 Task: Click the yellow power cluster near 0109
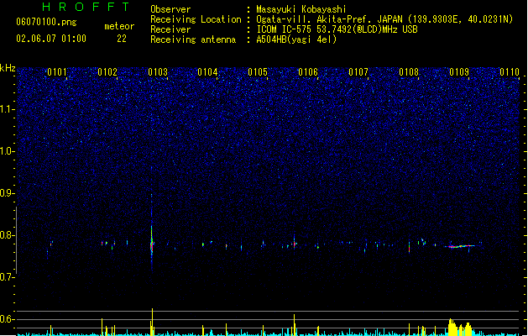click(x=460, y=328)
